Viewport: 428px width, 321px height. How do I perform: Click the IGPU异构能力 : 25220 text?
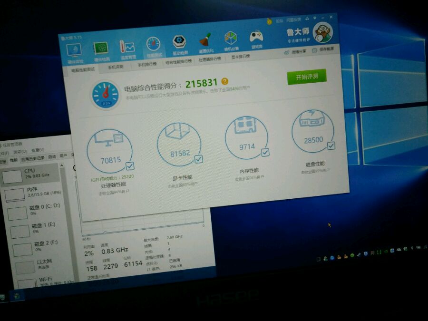point(112,178)
